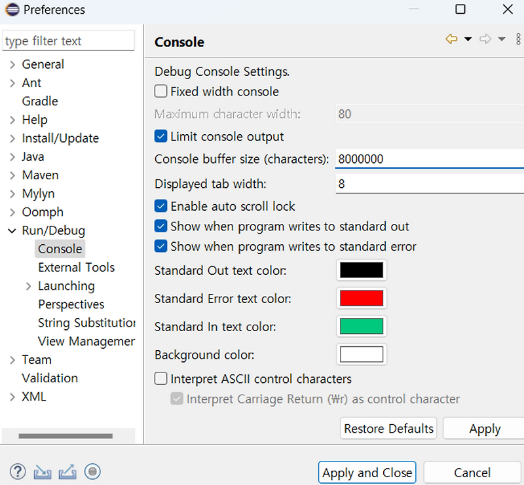This screenshot has width=524, height=485.
Task: Toggle Interpret ASCII control characters checkbox
Action: click(161, 379)
